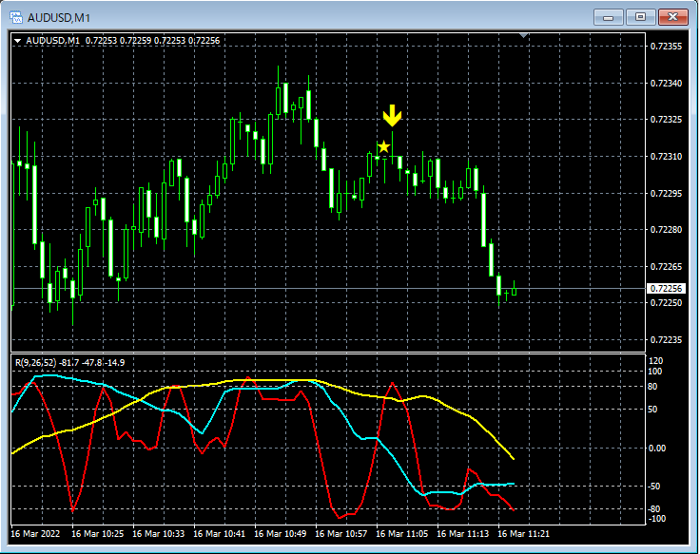Click the 16 Mar 11:13 time label
This screenshot has height=554, width=700.
click(462, 534)
